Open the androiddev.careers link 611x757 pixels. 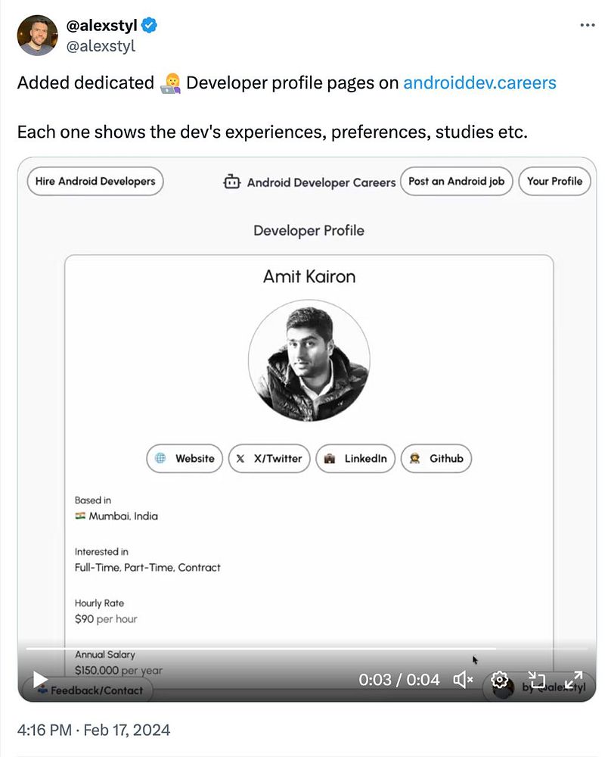pos(480,83)
